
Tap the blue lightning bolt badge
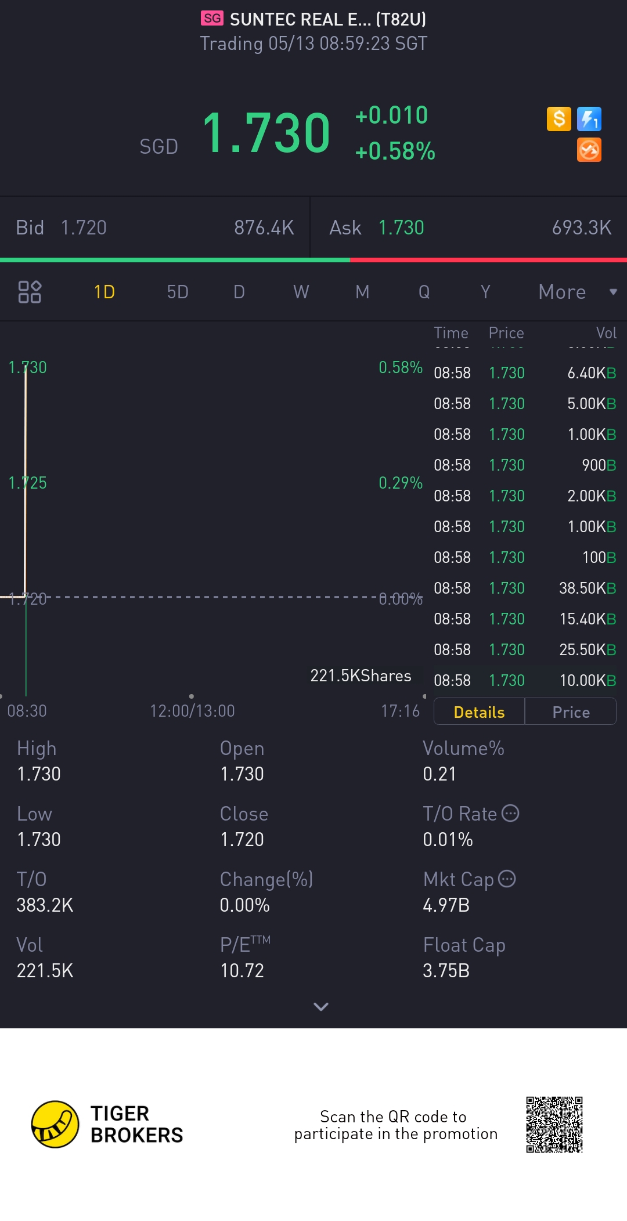coord(589,119)
